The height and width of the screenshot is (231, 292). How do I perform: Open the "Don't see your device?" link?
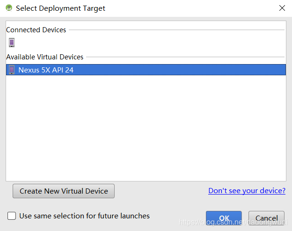click(247, 191)
